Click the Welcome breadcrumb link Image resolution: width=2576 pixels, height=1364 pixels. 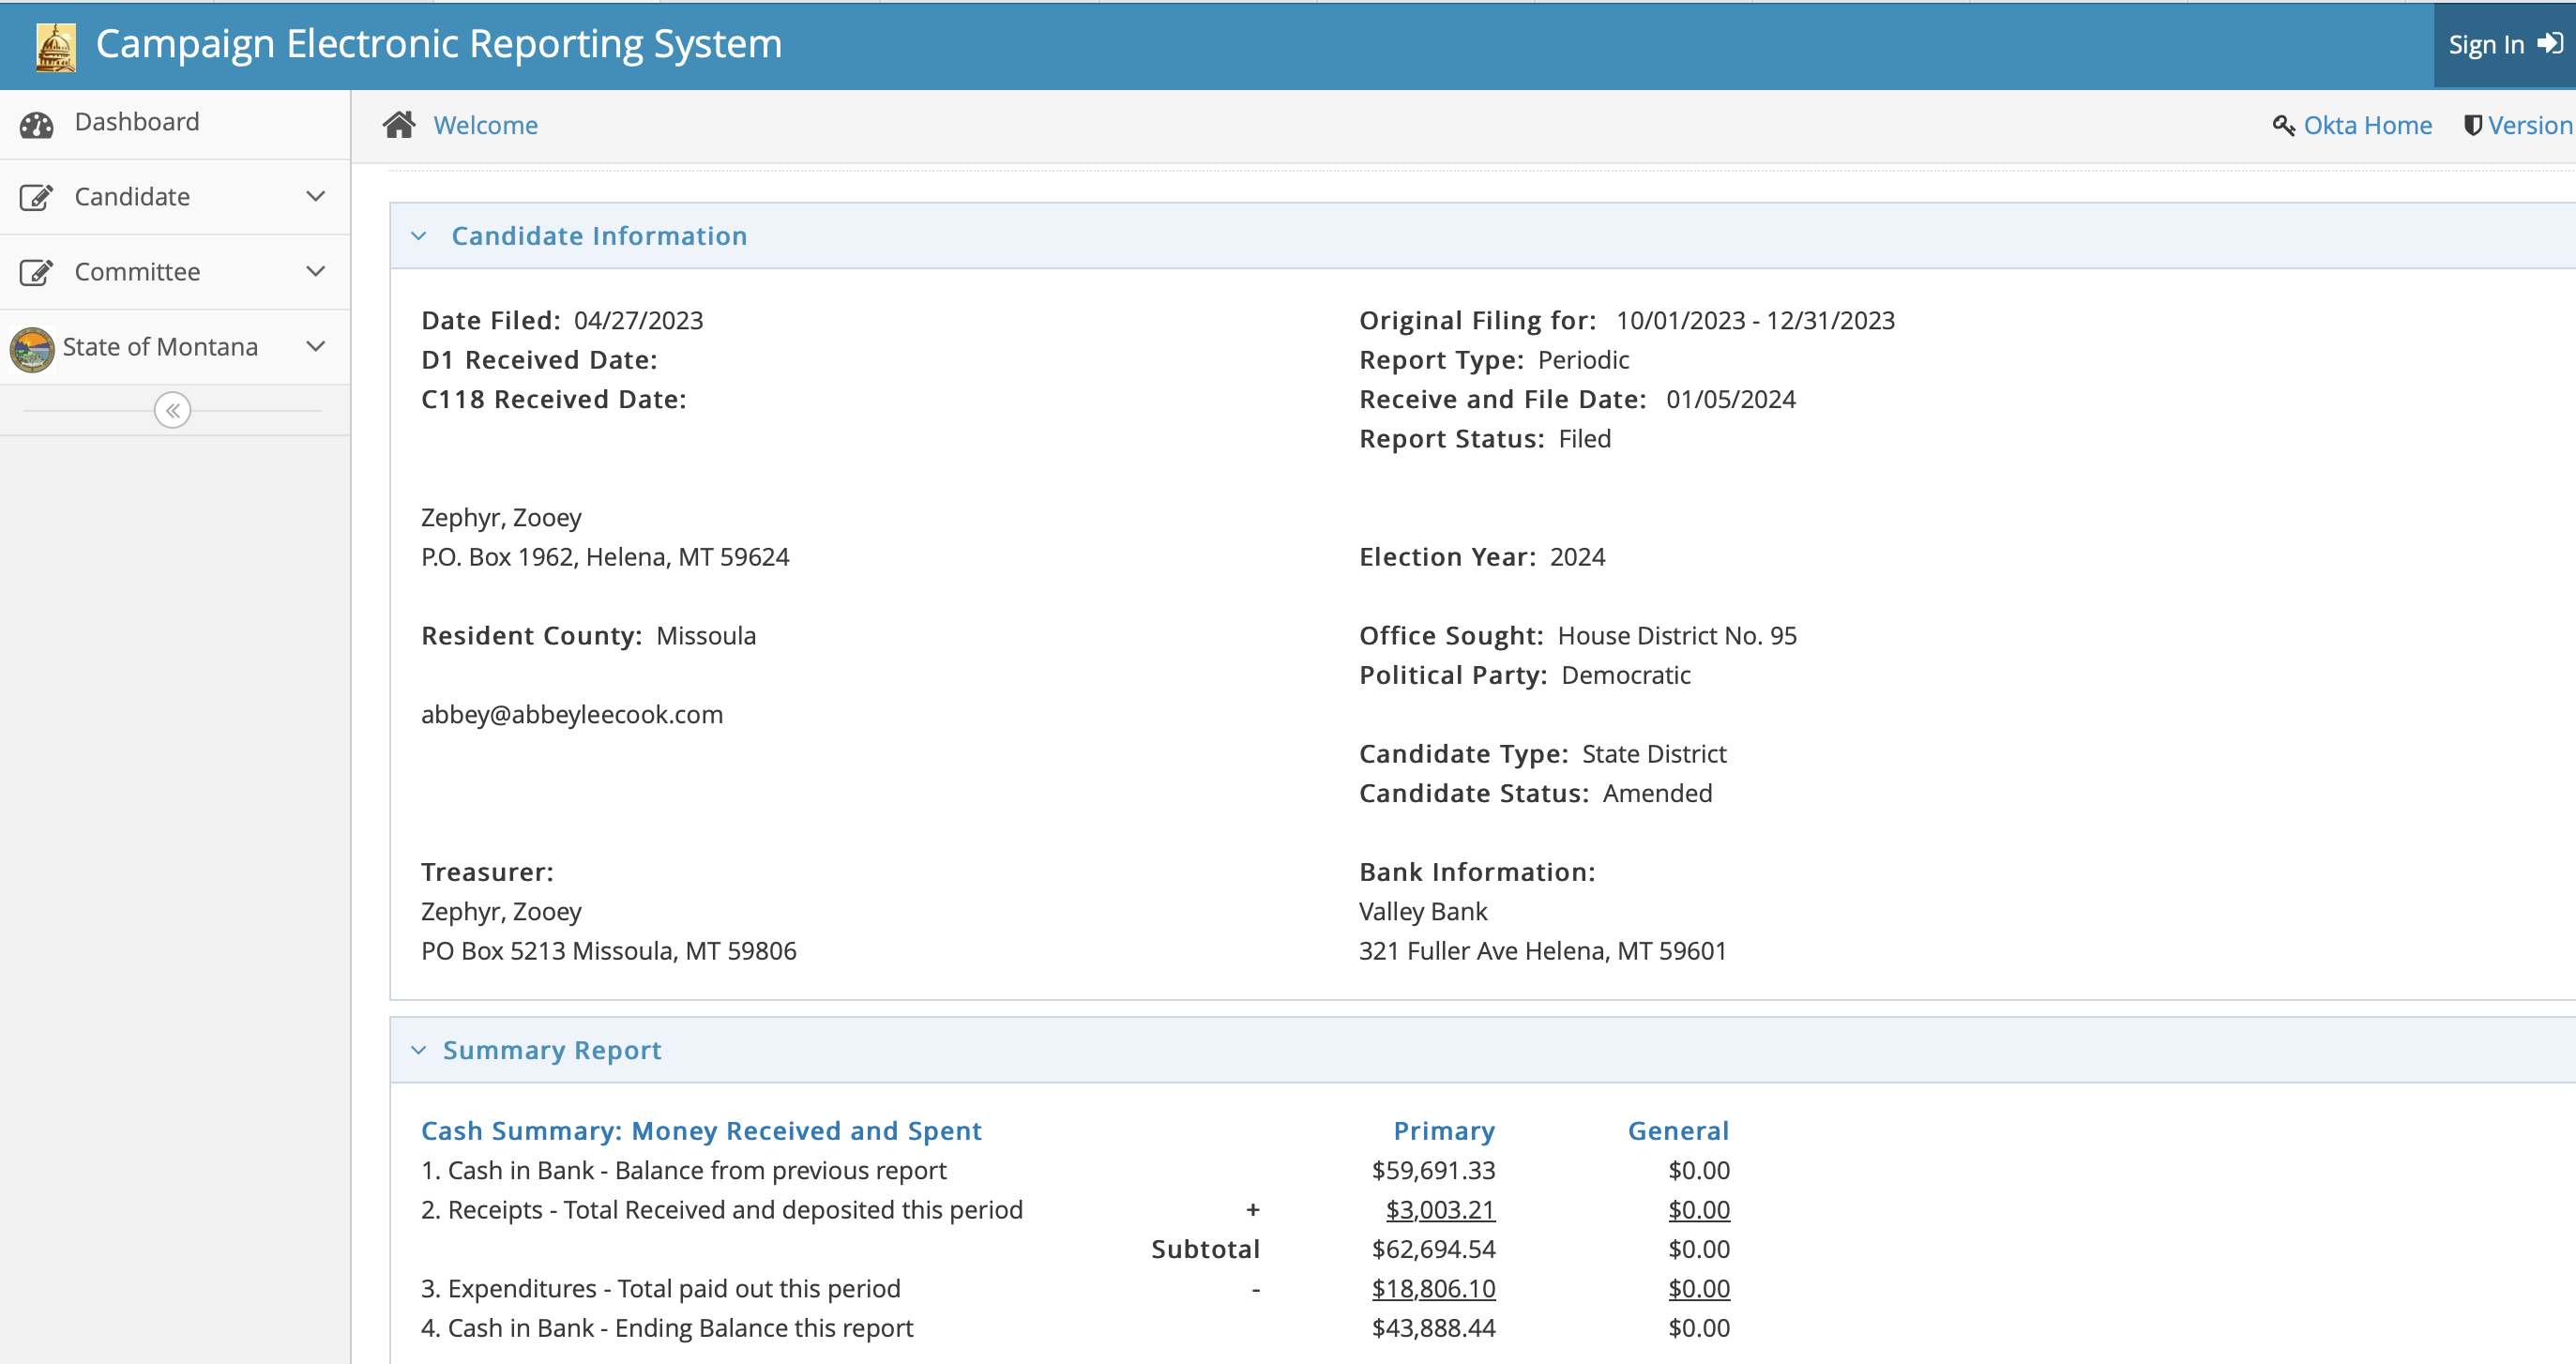485,125
